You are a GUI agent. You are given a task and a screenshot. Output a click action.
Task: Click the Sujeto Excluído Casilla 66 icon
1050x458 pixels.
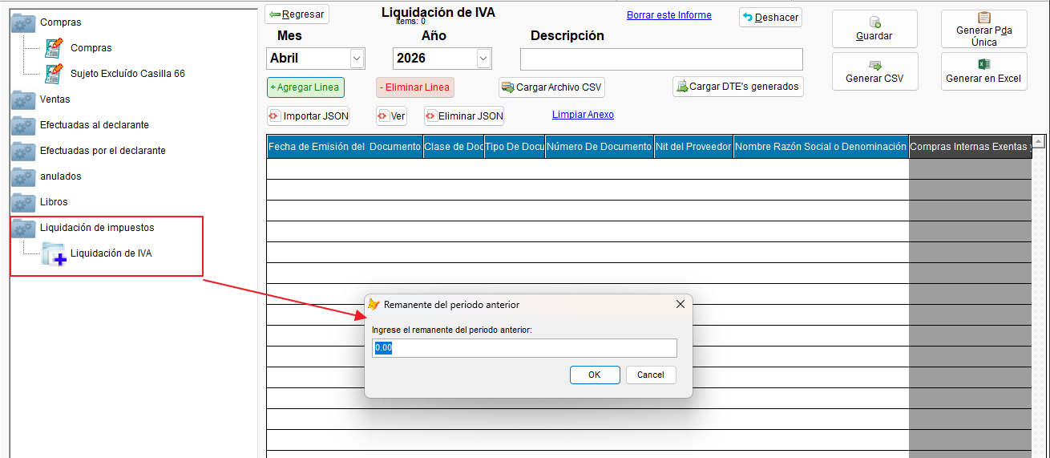54,74
